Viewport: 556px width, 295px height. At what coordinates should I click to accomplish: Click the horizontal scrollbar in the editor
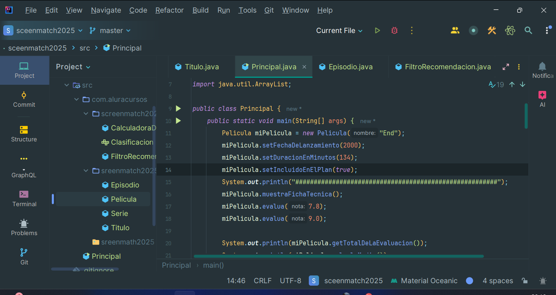(x=339, y=256)
